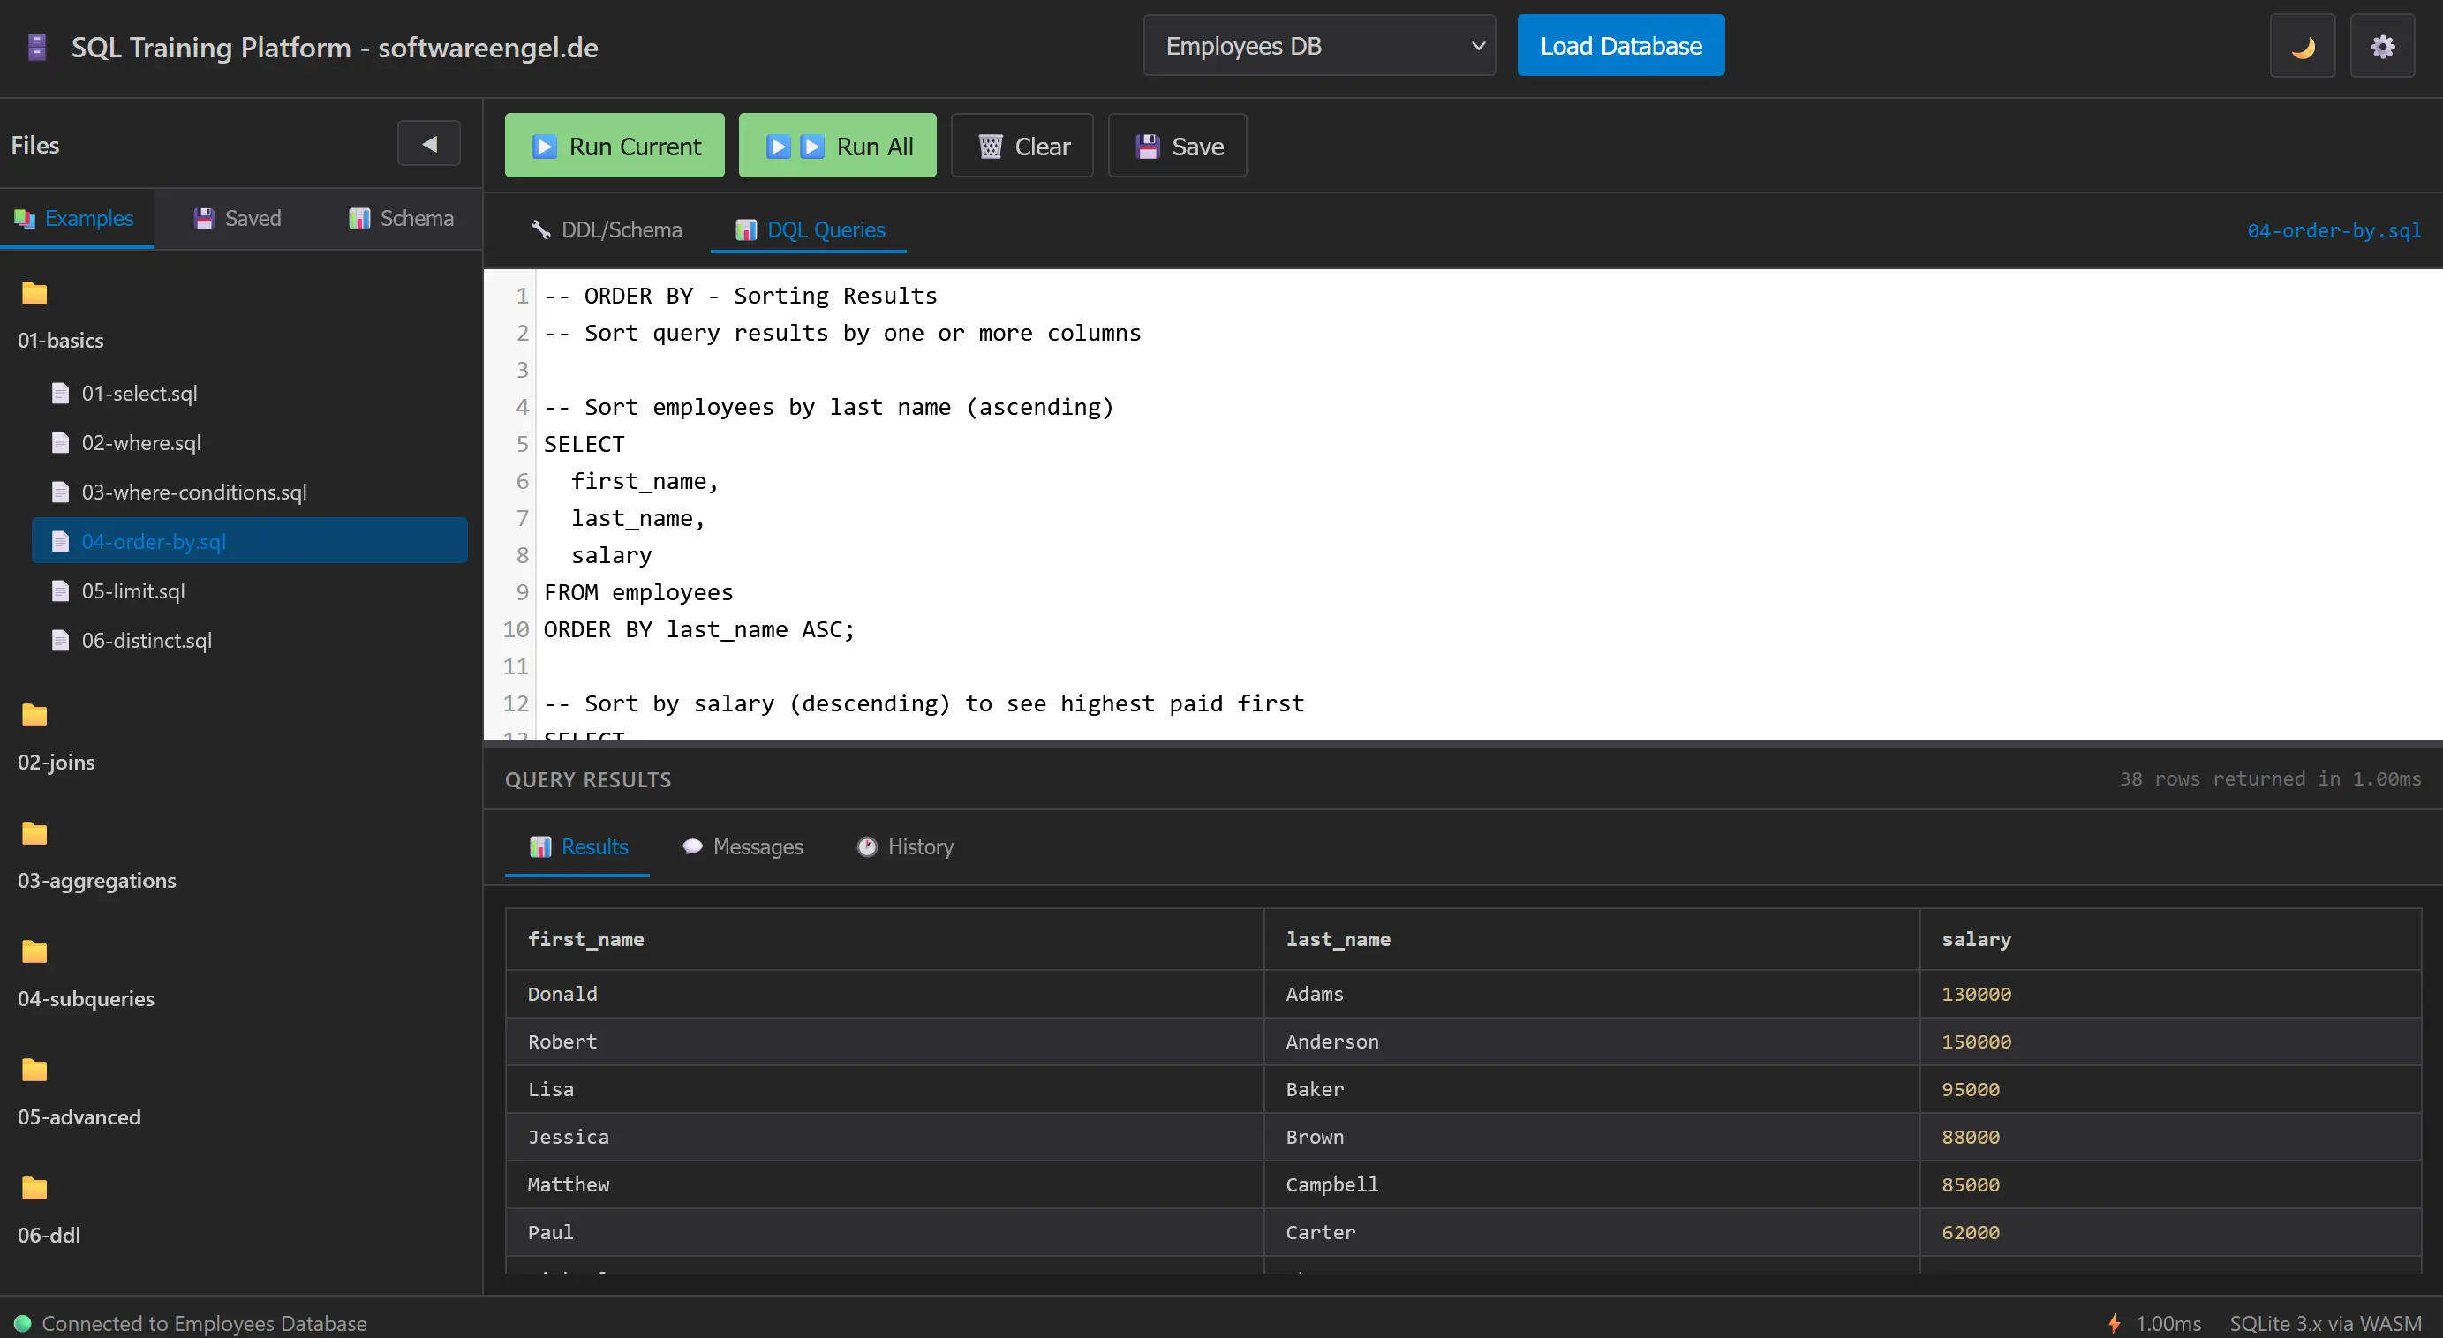Click the Load Database button
Image resolution: width=2443 pixels, height=1338 pixels.
point(1620,46)
